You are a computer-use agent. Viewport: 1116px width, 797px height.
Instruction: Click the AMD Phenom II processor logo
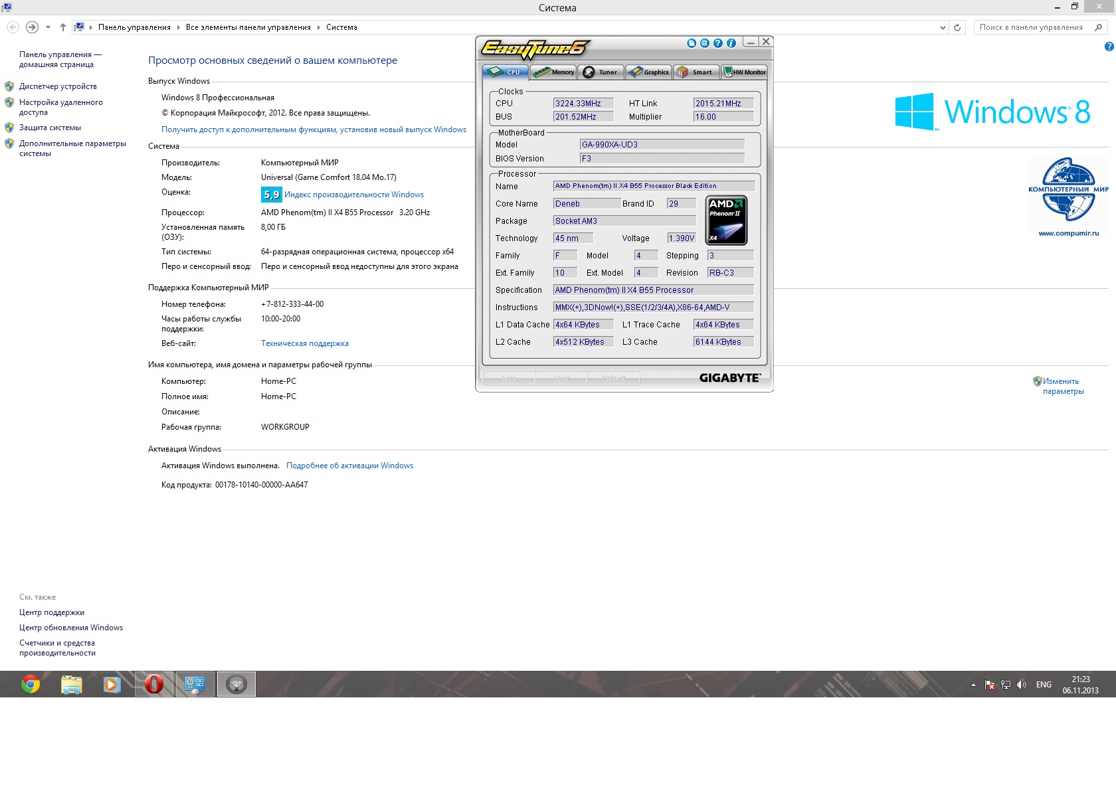pyautogui.click(x=727, y=221)
